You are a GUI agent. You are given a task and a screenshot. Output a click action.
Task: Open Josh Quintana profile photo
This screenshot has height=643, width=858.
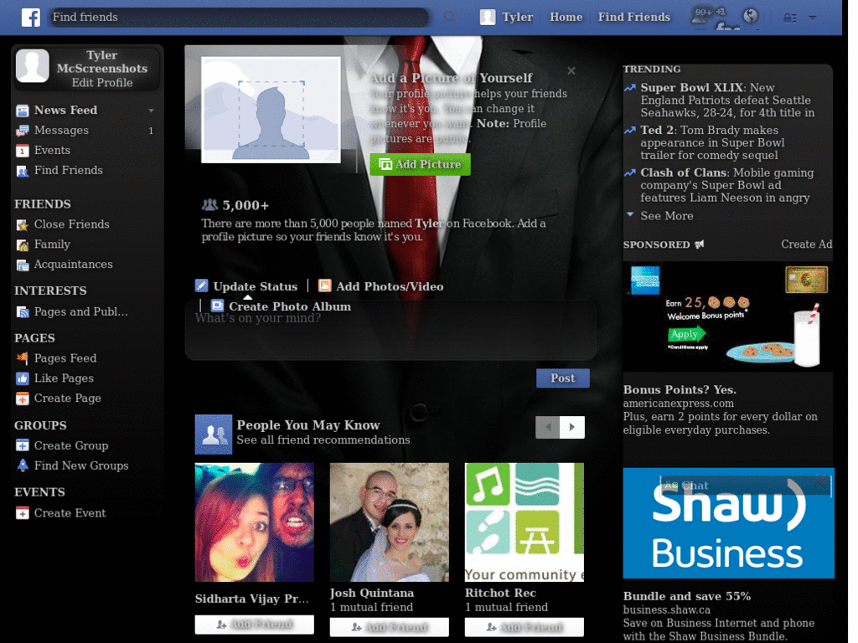point(389,522)
